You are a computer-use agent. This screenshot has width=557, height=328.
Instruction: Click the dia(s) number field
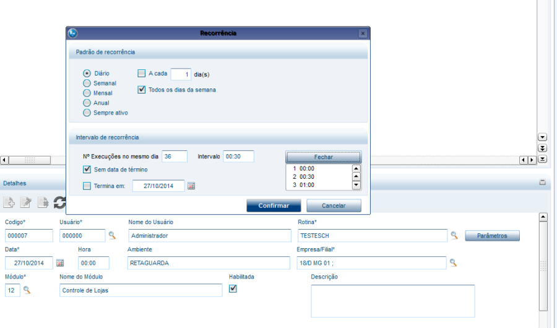(181, 74)
